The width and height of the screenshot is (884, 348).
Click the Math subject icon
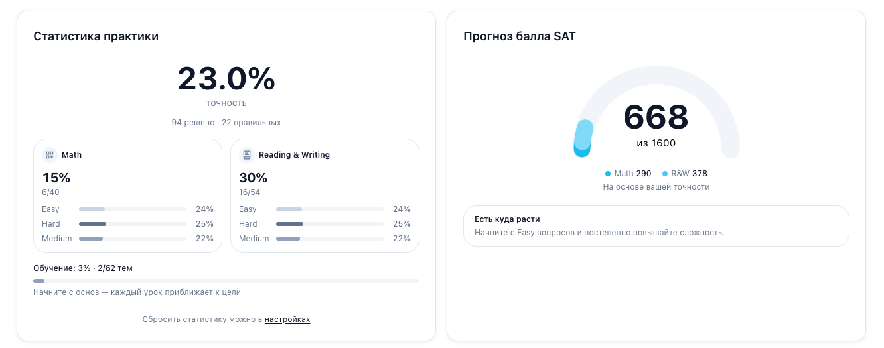coord(50,155)
